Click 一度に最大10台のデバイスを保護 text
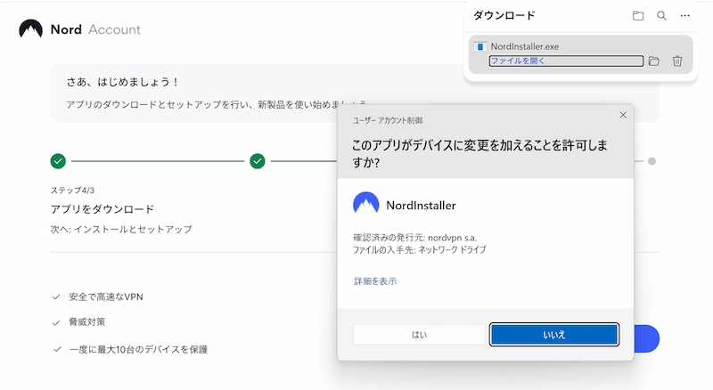713x390 pixels. pos(138,349)
